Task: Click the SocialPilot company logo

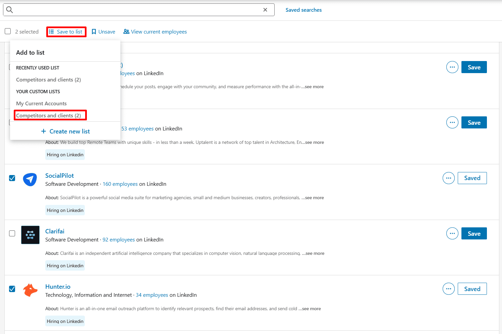Action: 30,179
